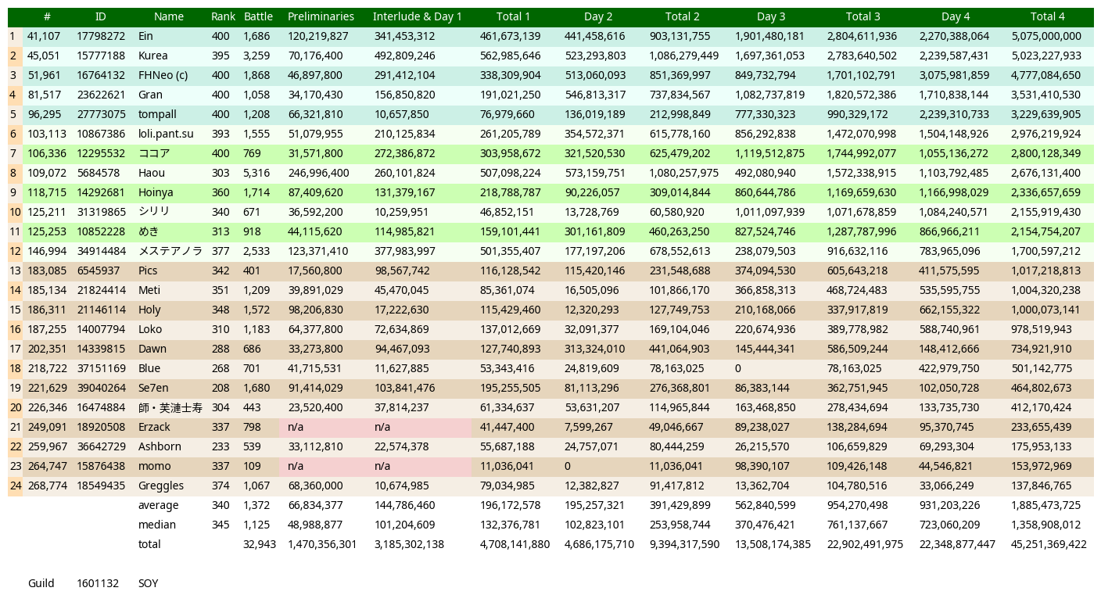Click Dawn's Day 2 value '313,324,010'
Viewport: 1101px width, 602px height.
(x=595, y=349)
